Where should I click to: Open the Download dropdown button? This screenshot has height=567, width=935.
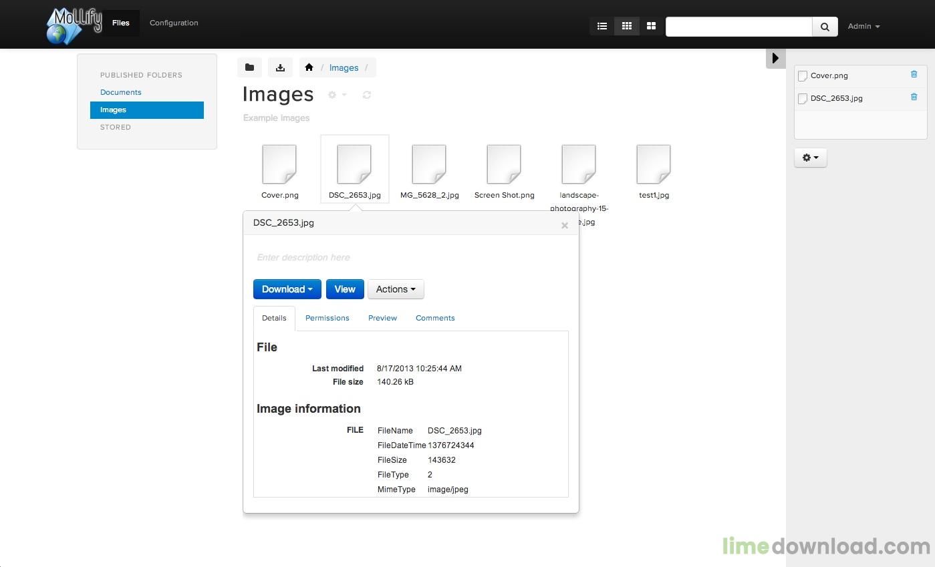click(287, 289)
